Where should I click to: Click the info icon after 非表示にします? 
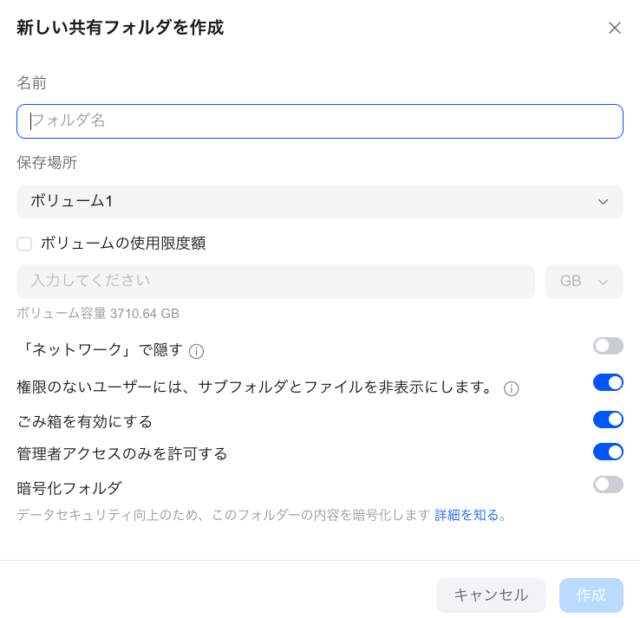511,389
